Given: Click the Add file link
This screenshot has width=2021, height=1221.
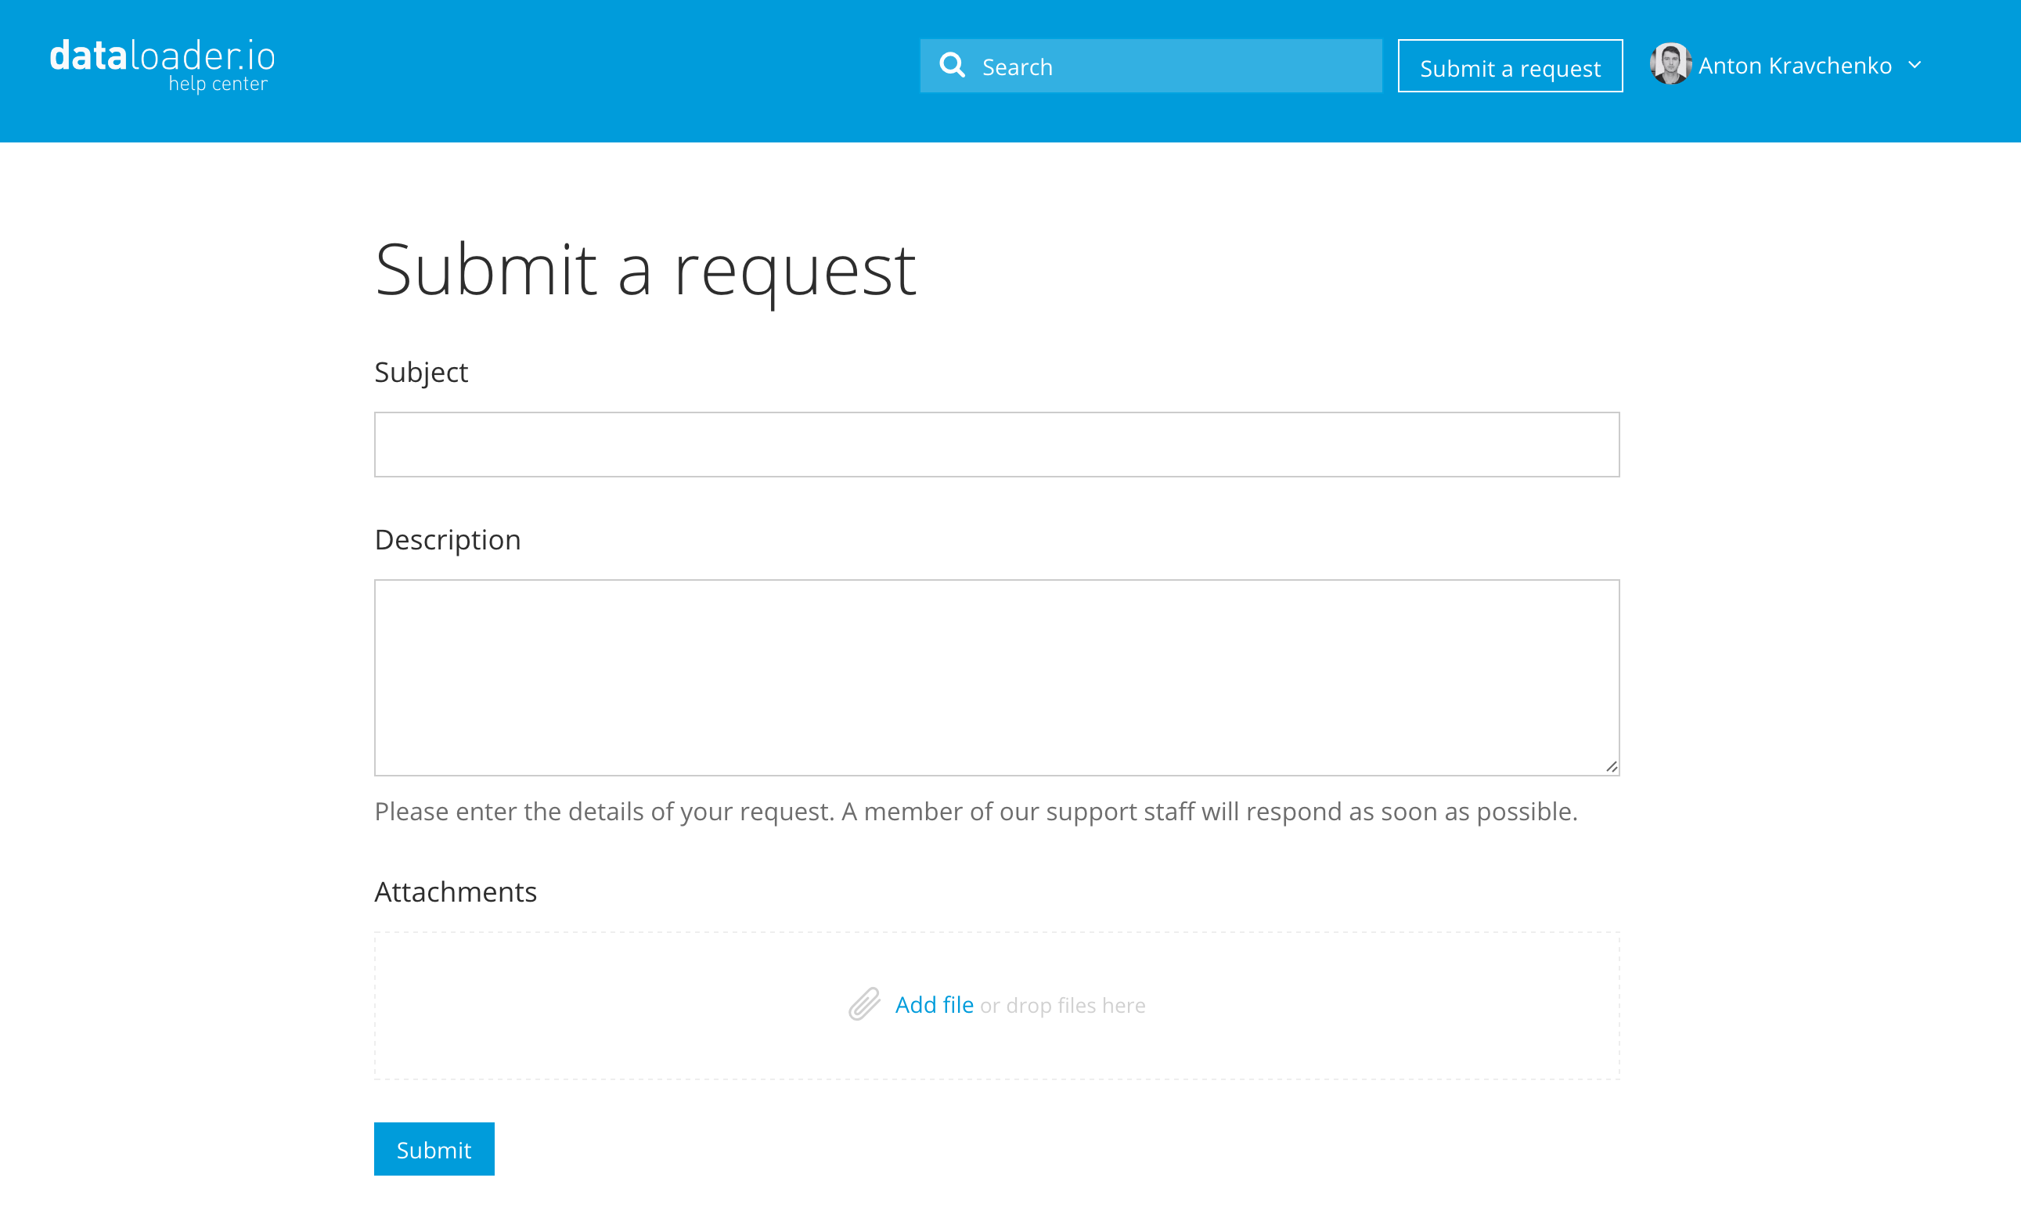Looking at the screenshot, I should pyautogui.click(x=935, y=1004).
